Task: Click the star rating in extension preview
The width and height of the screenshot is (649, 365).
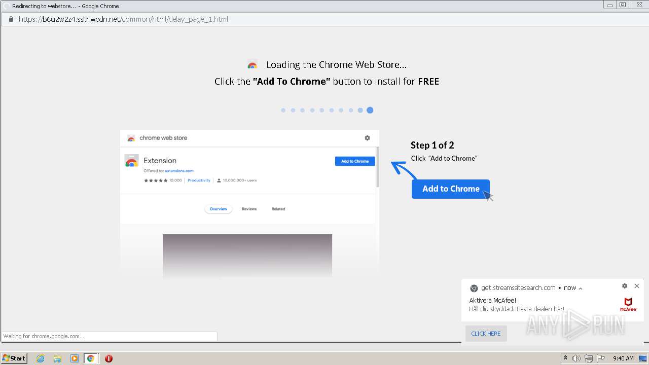Action: point(156,180)
